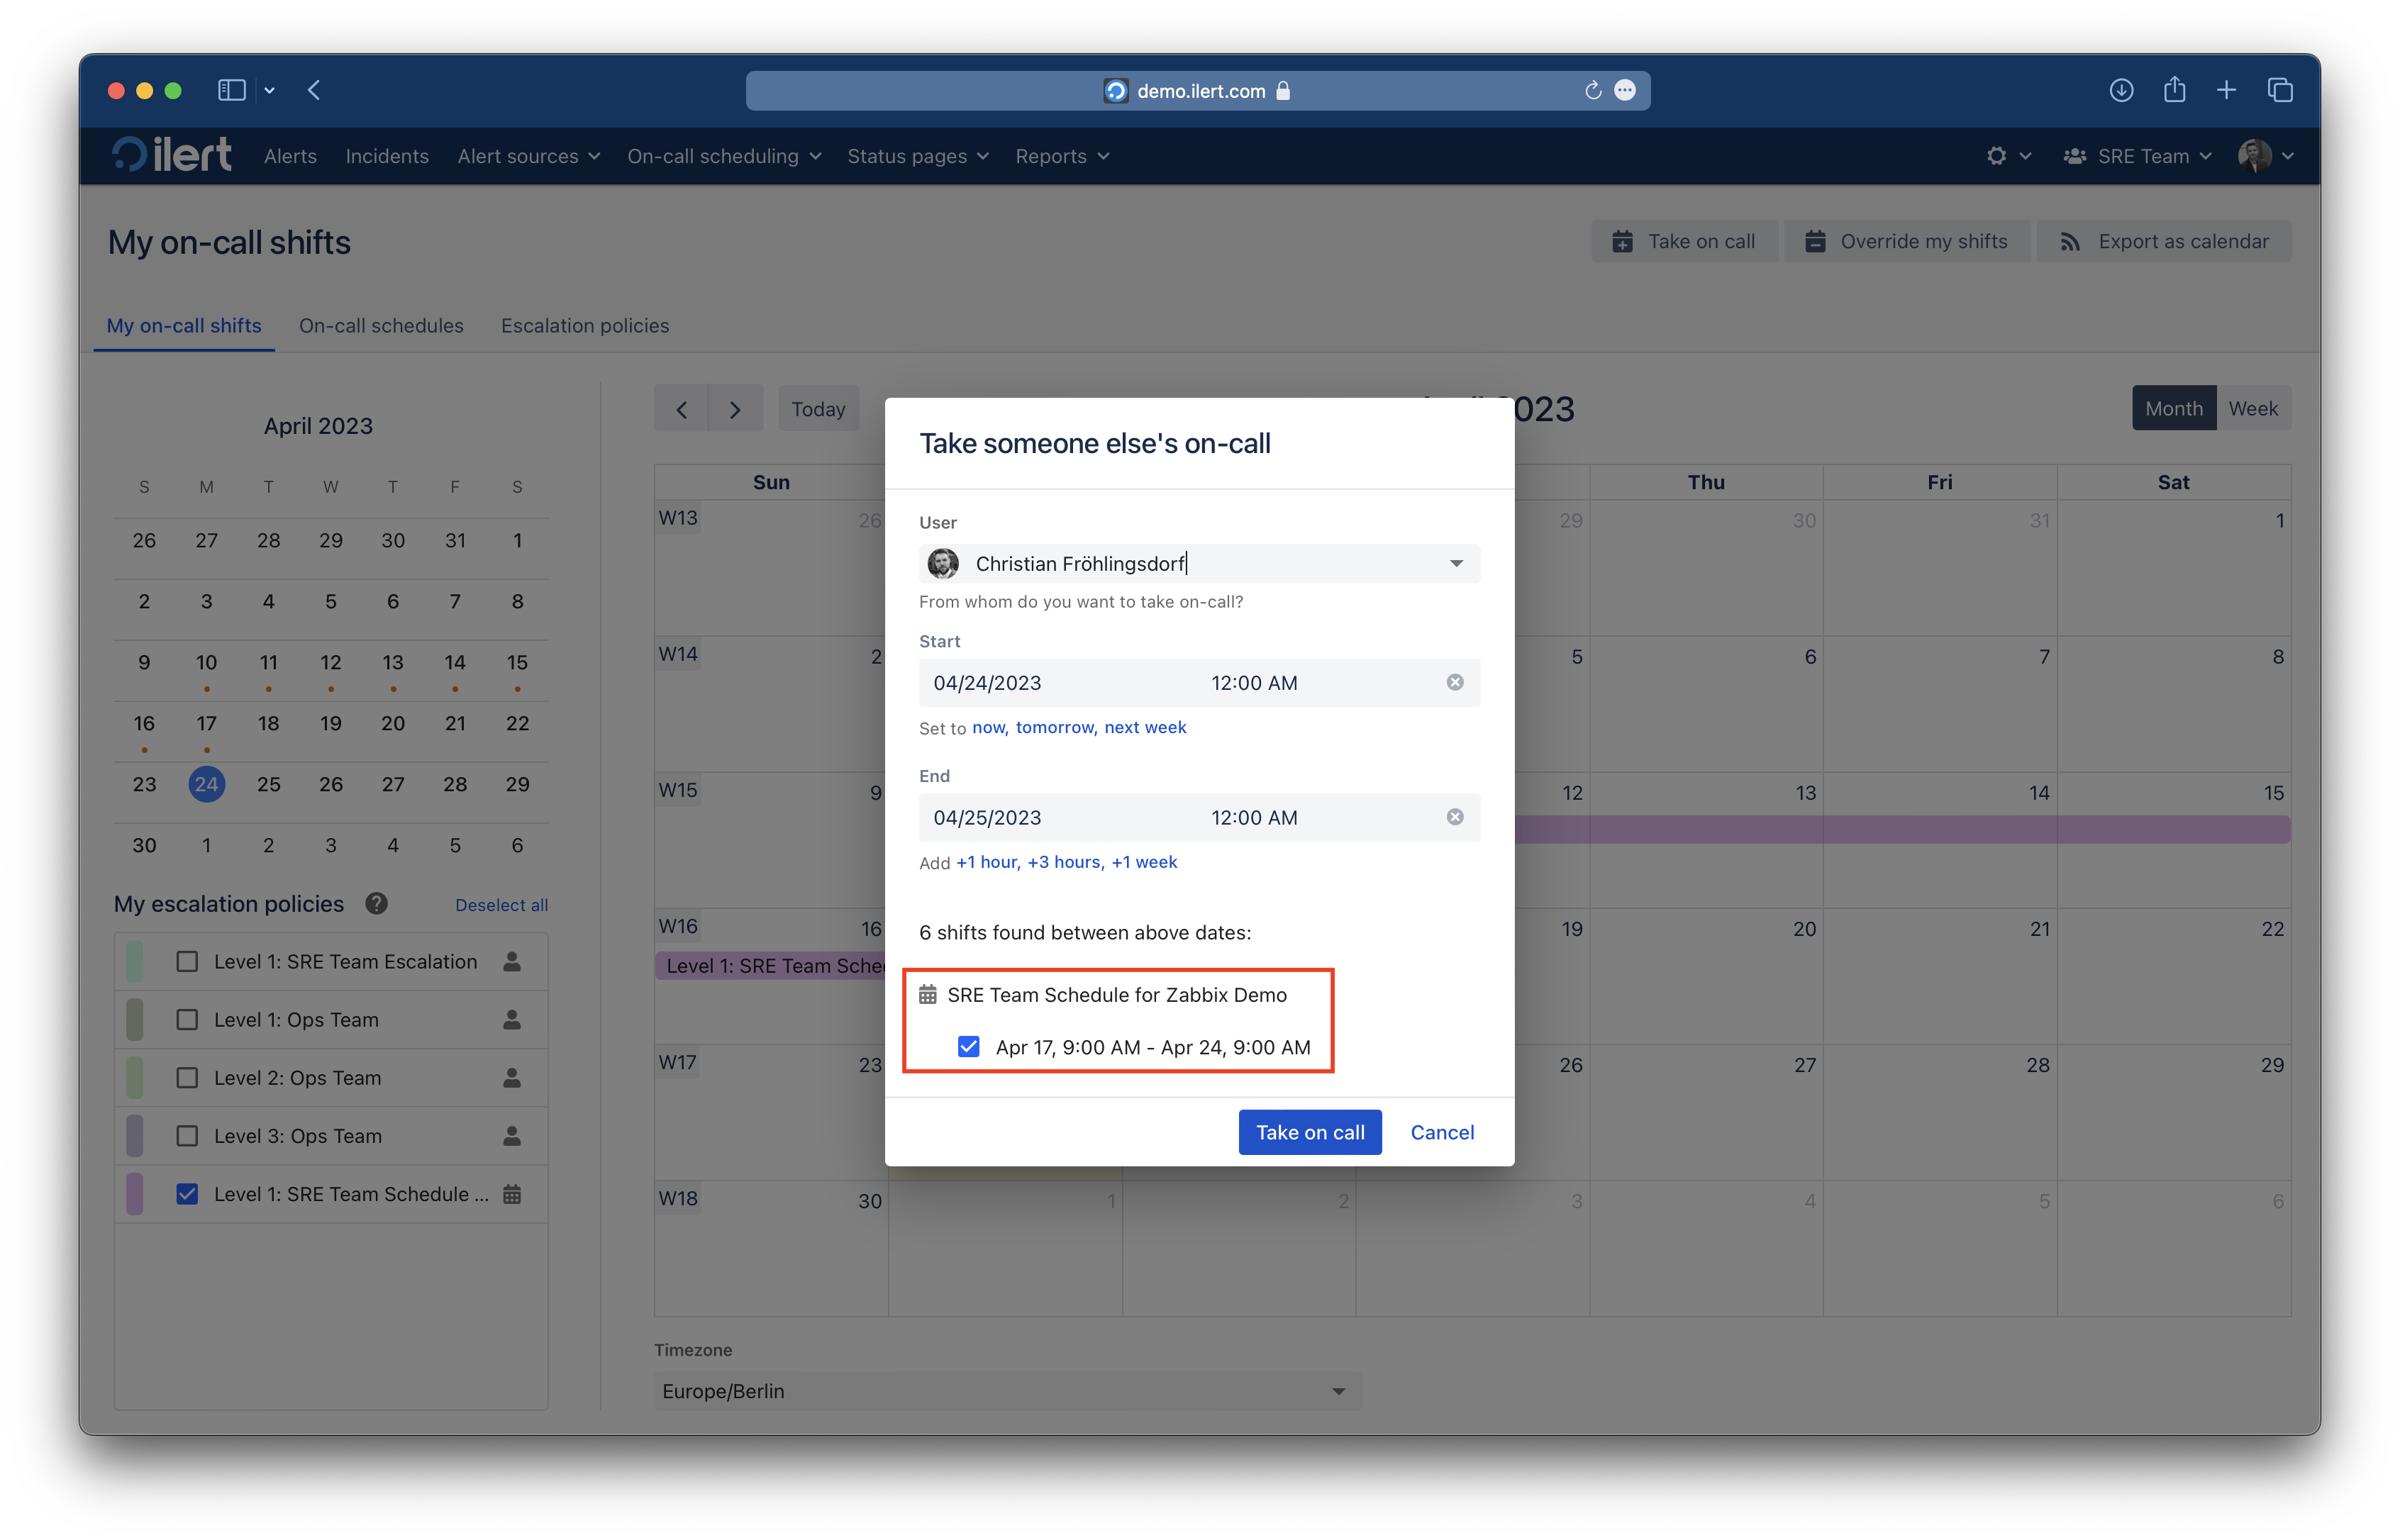The image size is (2400, 1540).
Task: Open the Alert sources menu
Action: 525,154
